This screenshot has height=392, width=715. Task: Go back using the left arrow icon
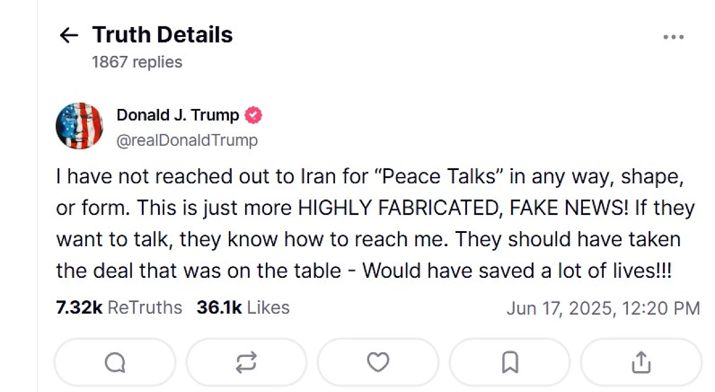[x=69, y=36]
